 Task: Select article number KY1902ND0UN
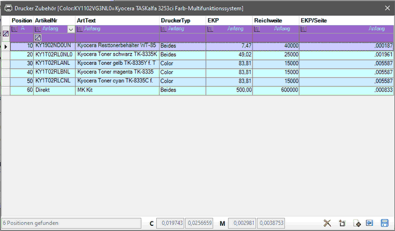pyautogui.click(x=54, y=46)
